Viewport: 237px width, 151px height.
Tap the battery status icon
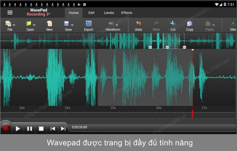(x=225, y=4)
